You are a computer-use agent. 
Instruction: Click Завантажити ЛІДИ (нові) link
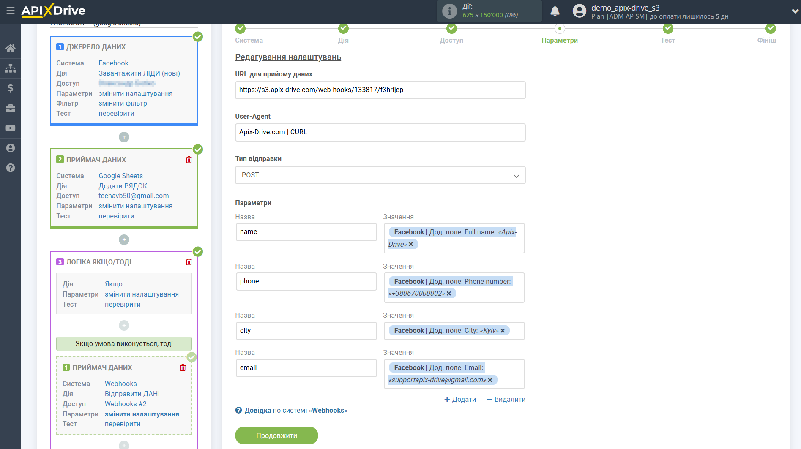(x=139, y=73)
